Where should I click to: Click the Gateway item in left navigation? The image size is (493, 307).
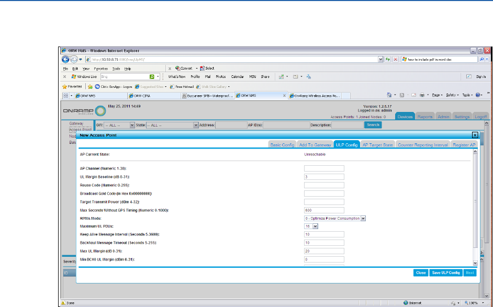click(x=76, y=123)
